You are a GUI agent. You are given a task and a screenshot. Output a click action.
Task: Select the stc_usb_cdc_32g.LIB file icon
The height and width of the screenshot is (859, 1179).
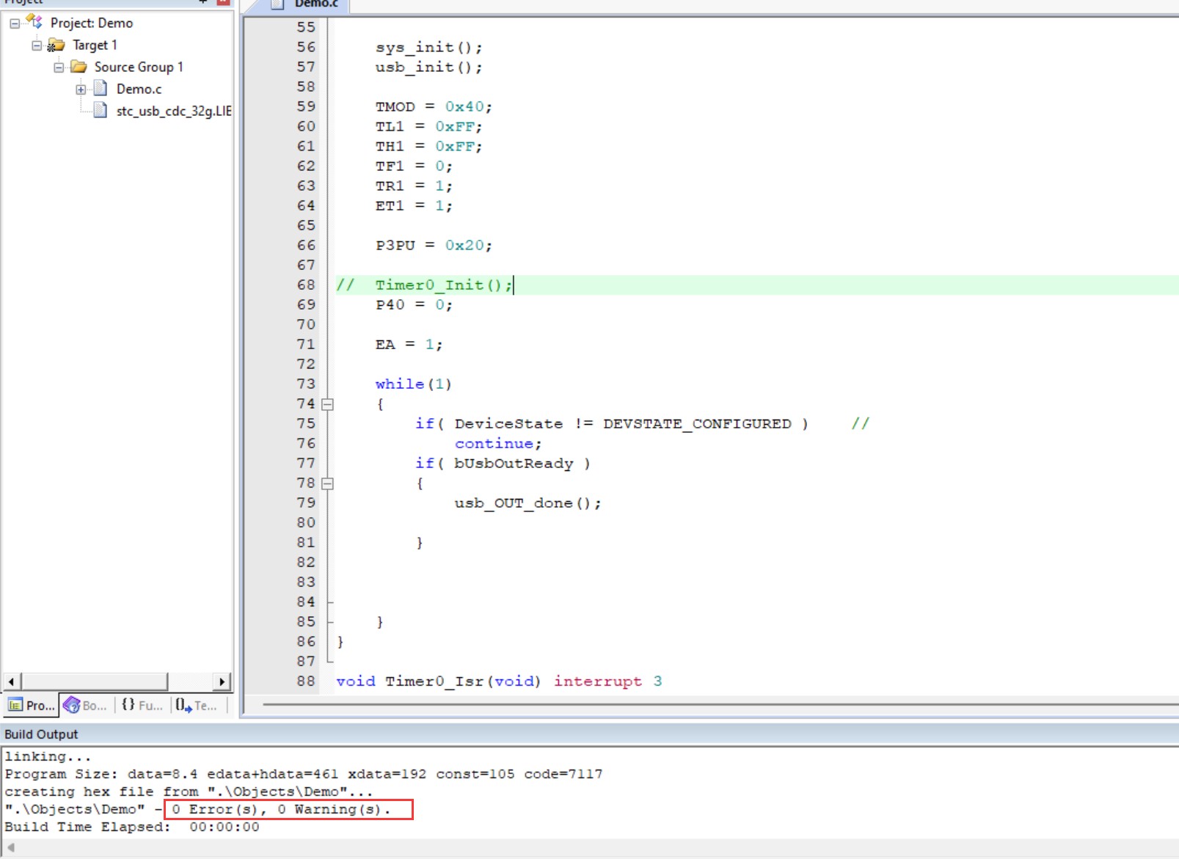click(x=101, y=111)
